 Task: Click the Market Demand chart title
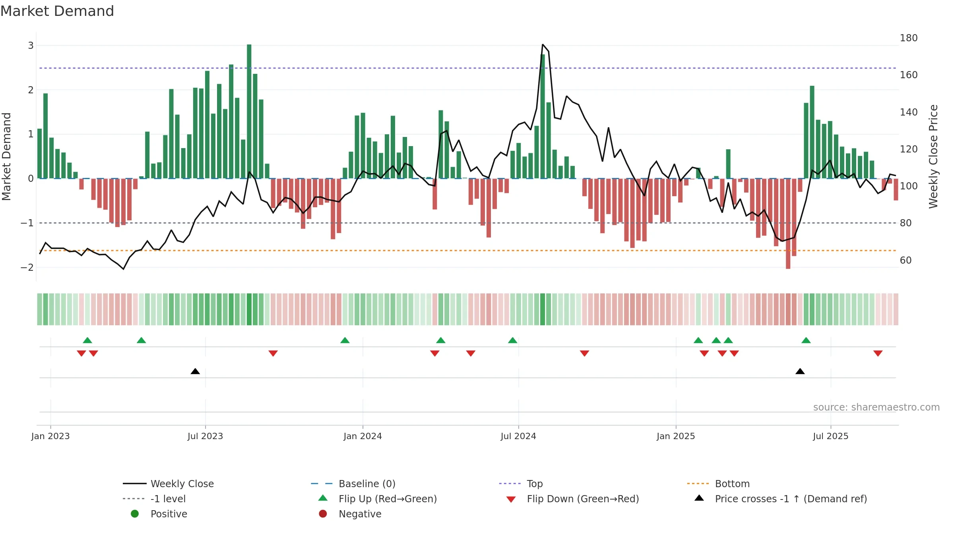click(57, 11)
